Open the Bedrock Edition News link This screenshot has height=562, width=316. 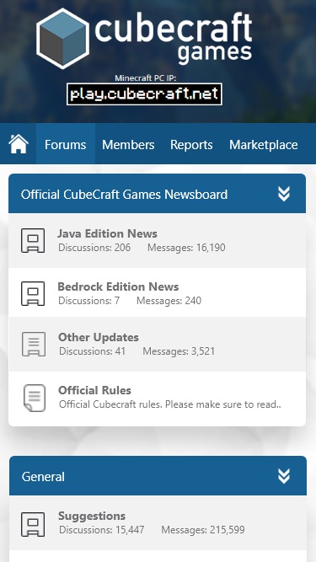(x=118, y=286)
